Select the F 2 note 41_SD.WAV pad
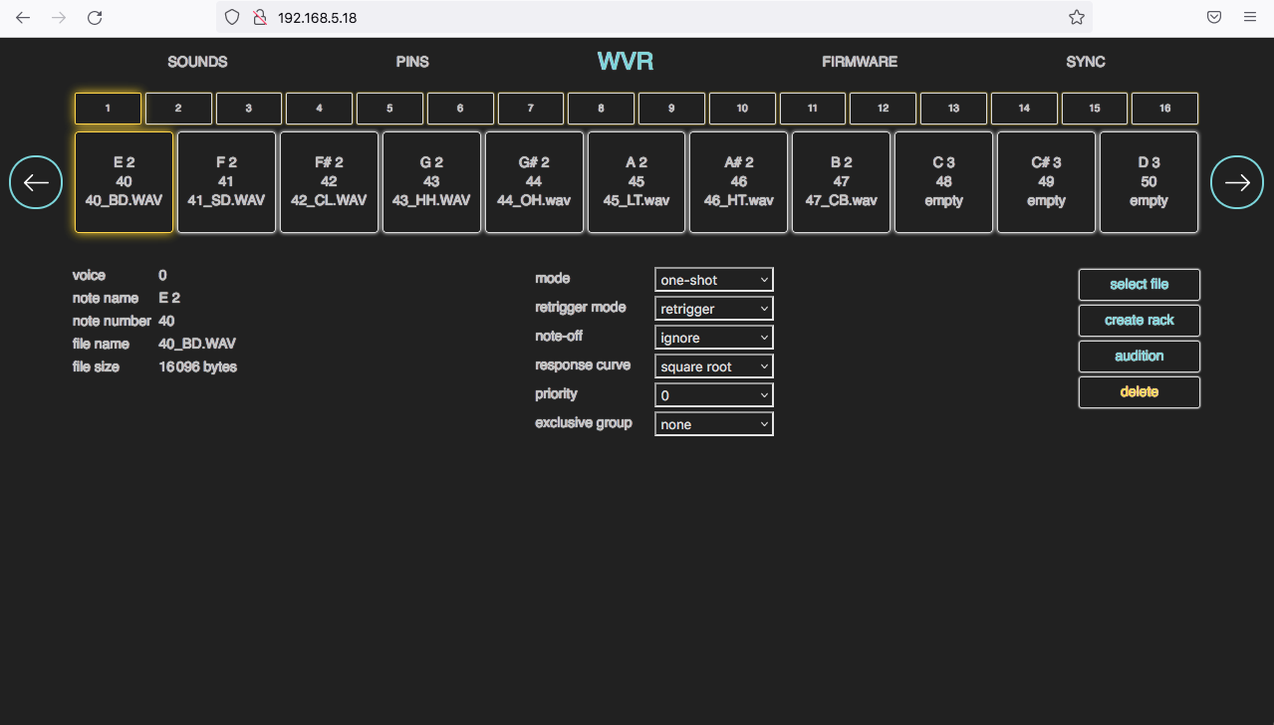This screenshot has width=1274, height=725. click(x=226, y=182)
